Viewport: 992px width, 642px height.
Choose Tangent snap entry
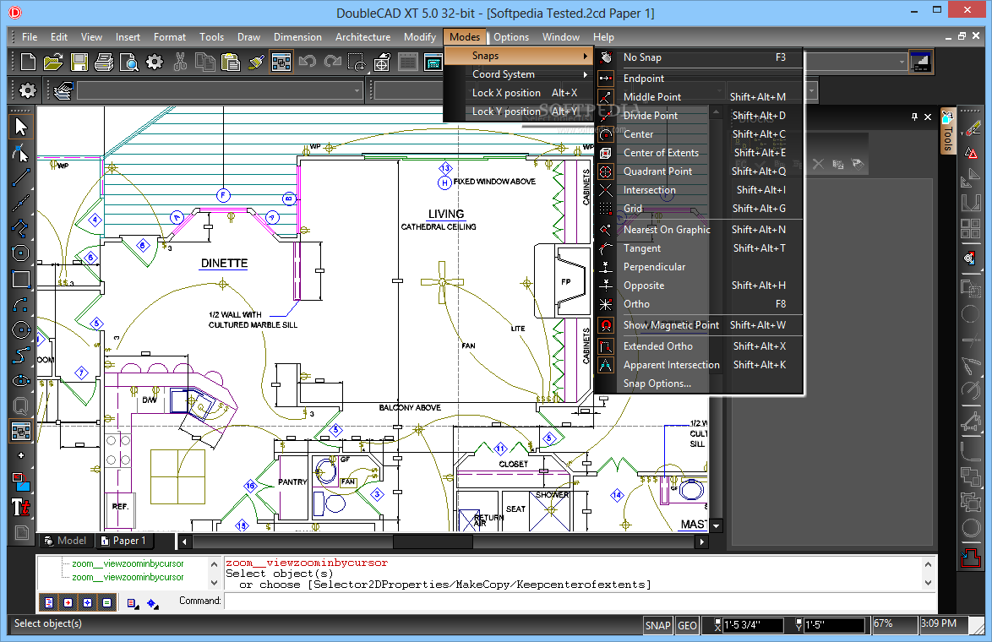[700, 248]
